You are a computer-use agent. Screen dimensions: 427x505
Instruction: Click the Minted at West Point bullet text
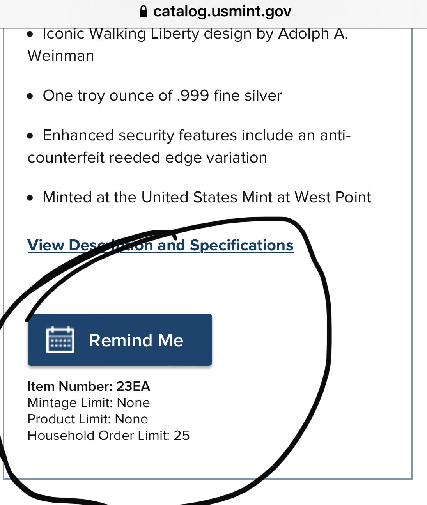coord(207,197)
